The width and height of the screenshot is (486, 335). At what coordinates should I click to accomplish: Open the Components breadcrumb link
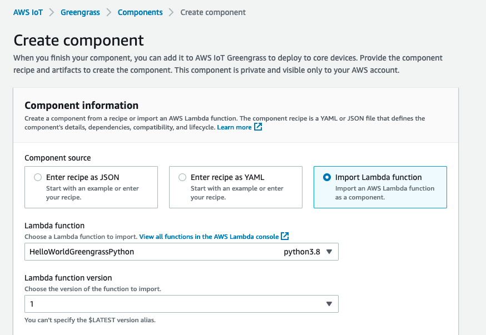(x=140, y=12)
